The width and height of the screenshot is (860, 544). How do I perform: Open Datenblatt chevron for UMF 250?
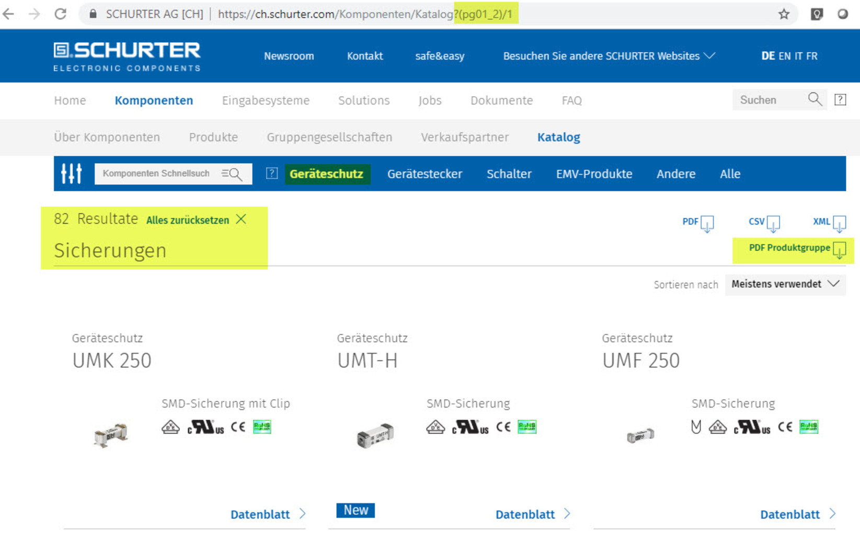(x=832, y=514)
